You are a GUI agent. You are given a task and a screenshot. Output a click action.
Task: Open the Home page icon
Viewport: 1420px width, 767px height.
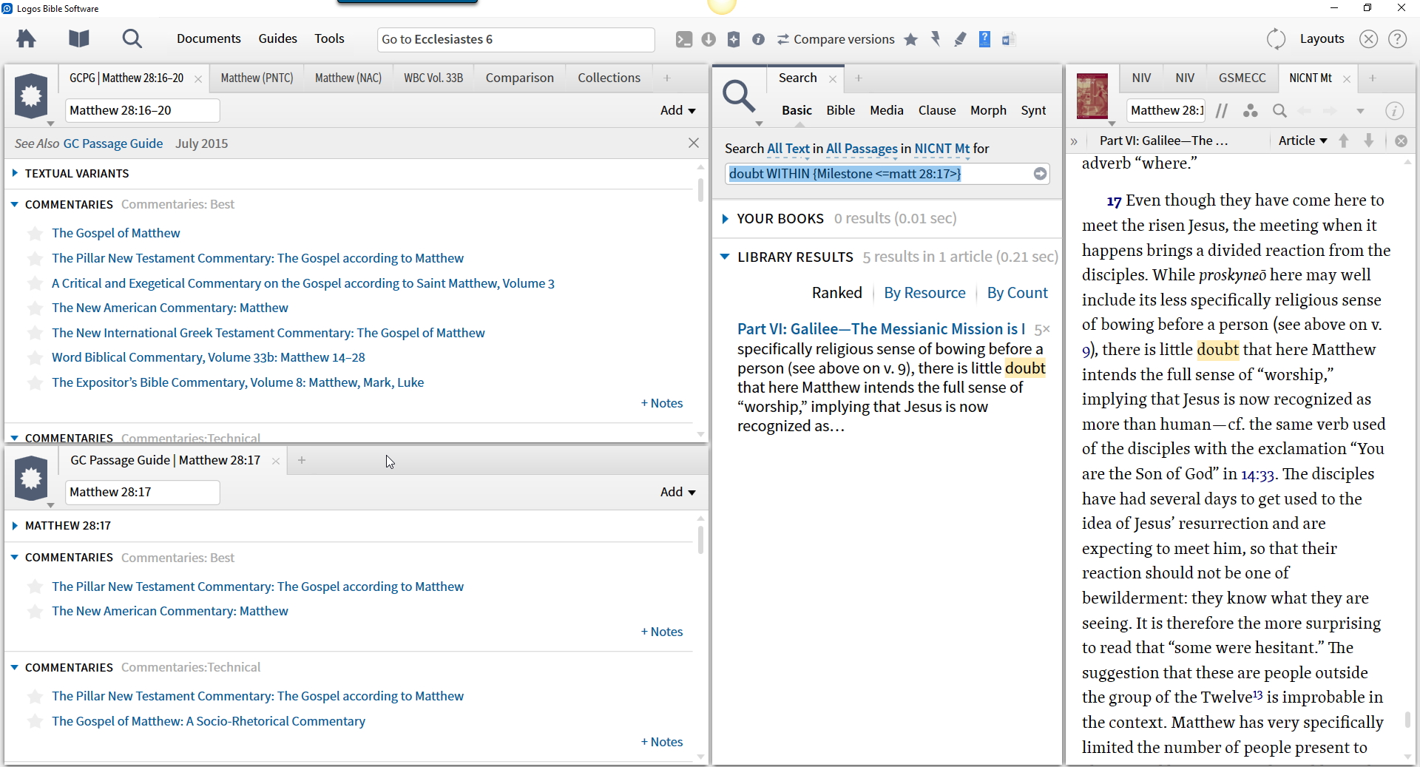point(27,38)
